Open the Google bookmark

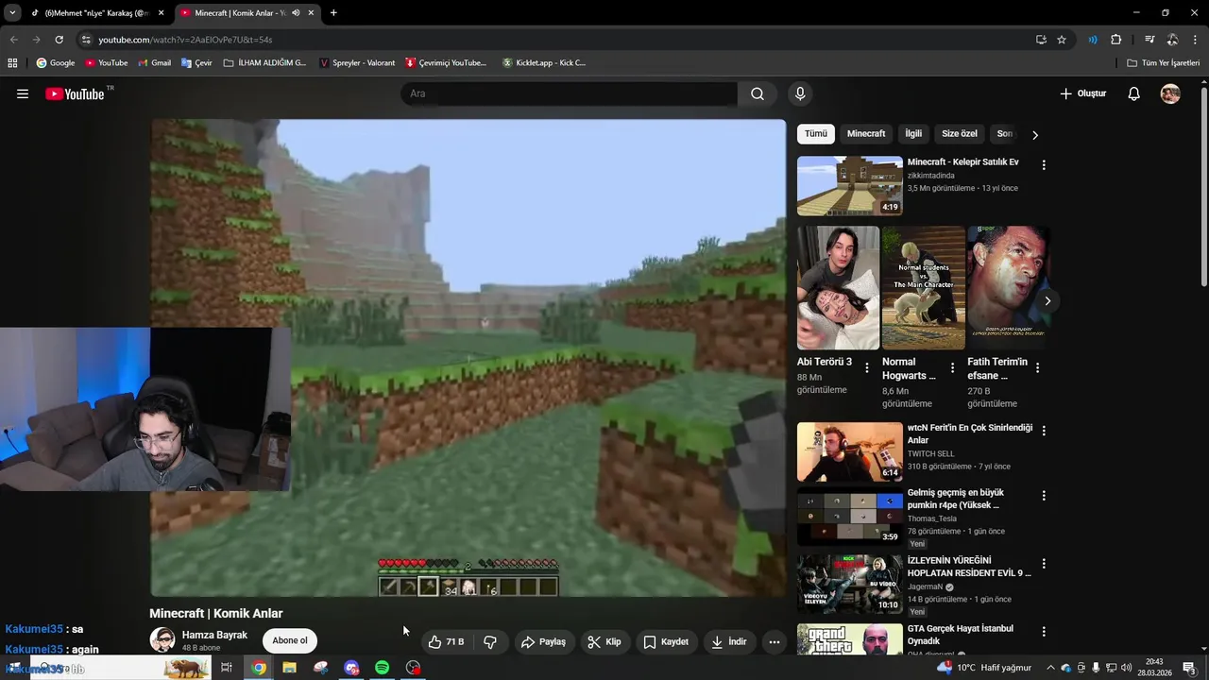[x=56, y=63]
